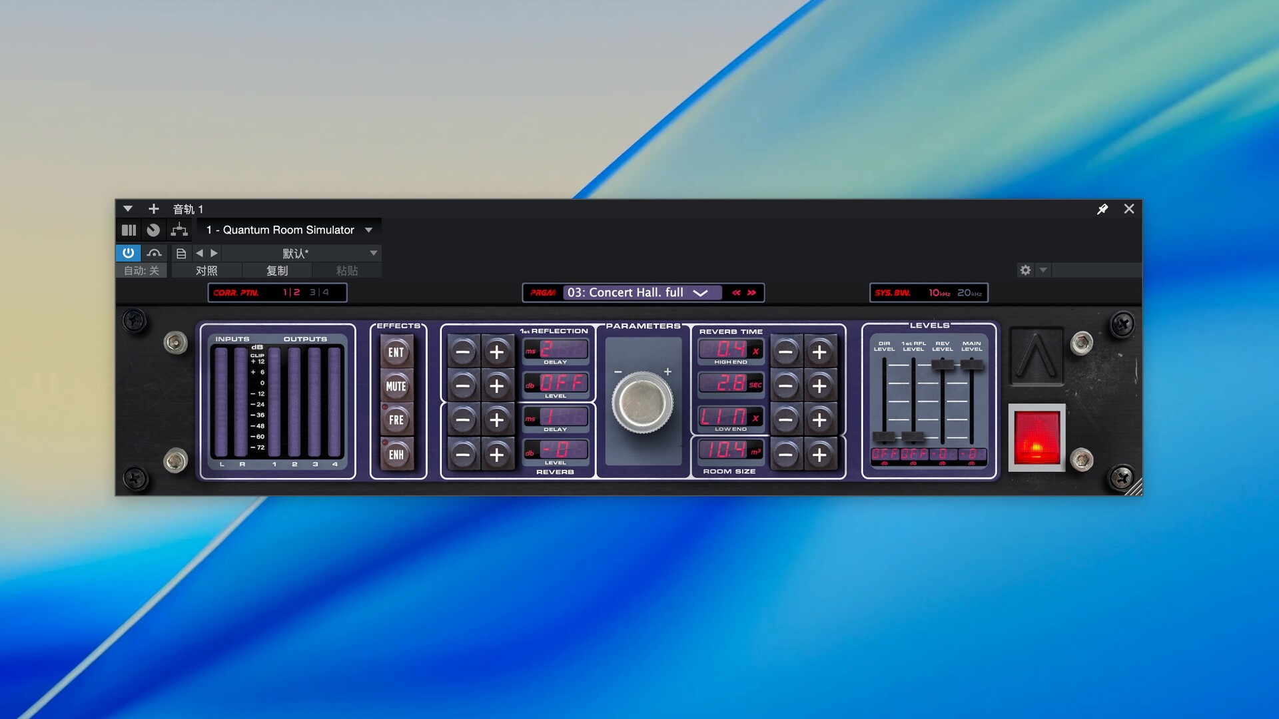Toggle the MUTE effects button
This screenshot has height=719, width=1279.
point(396,386)
